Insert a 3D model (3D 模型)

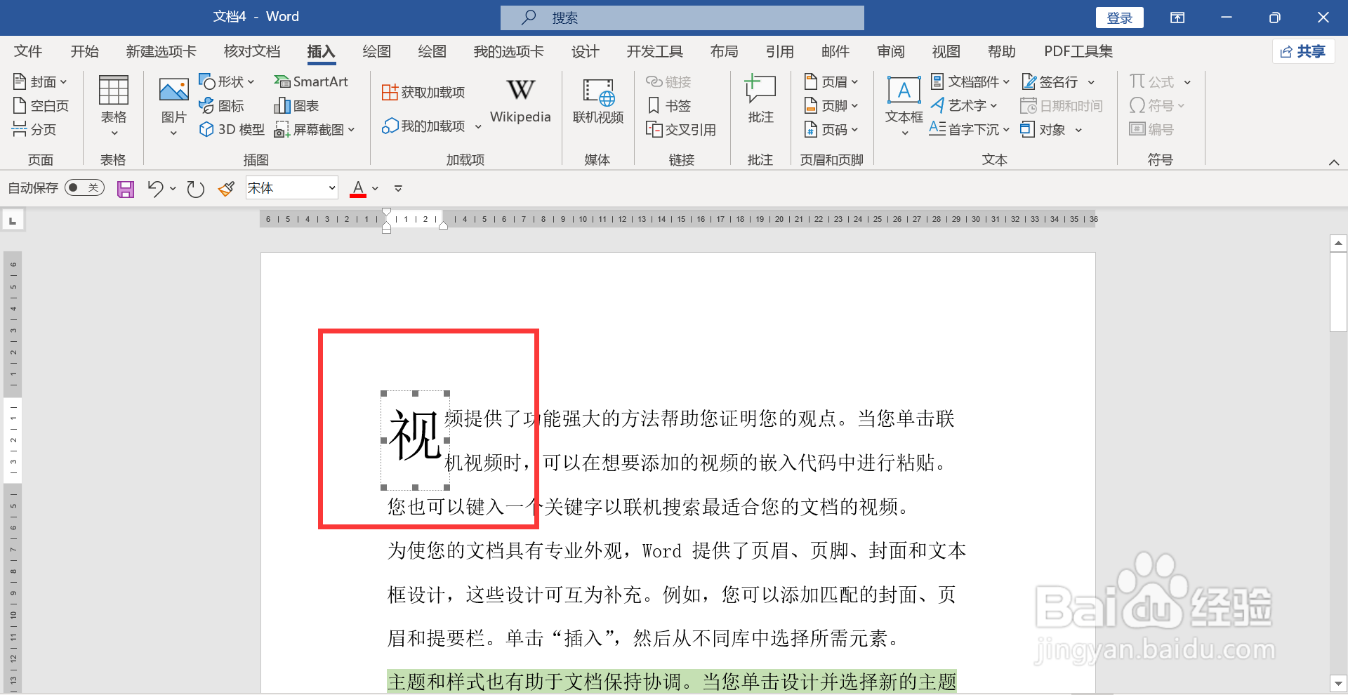point(232,129)
